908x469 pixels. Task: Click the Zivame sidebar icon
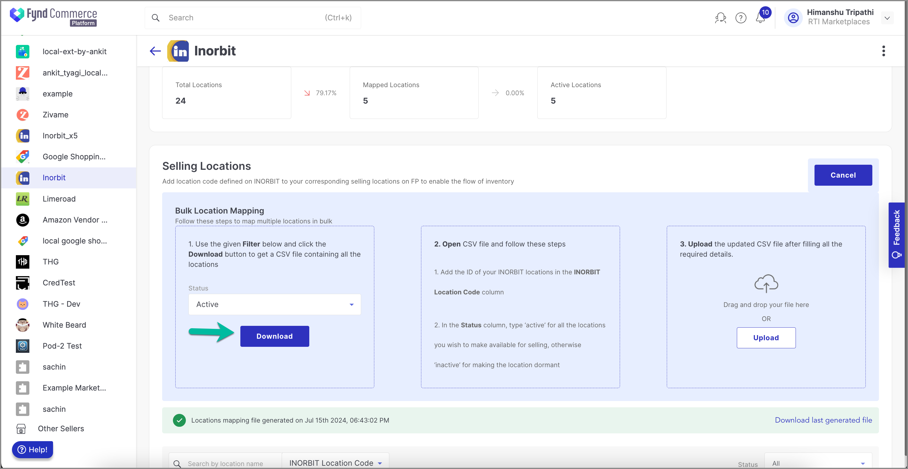coord(22,115)
